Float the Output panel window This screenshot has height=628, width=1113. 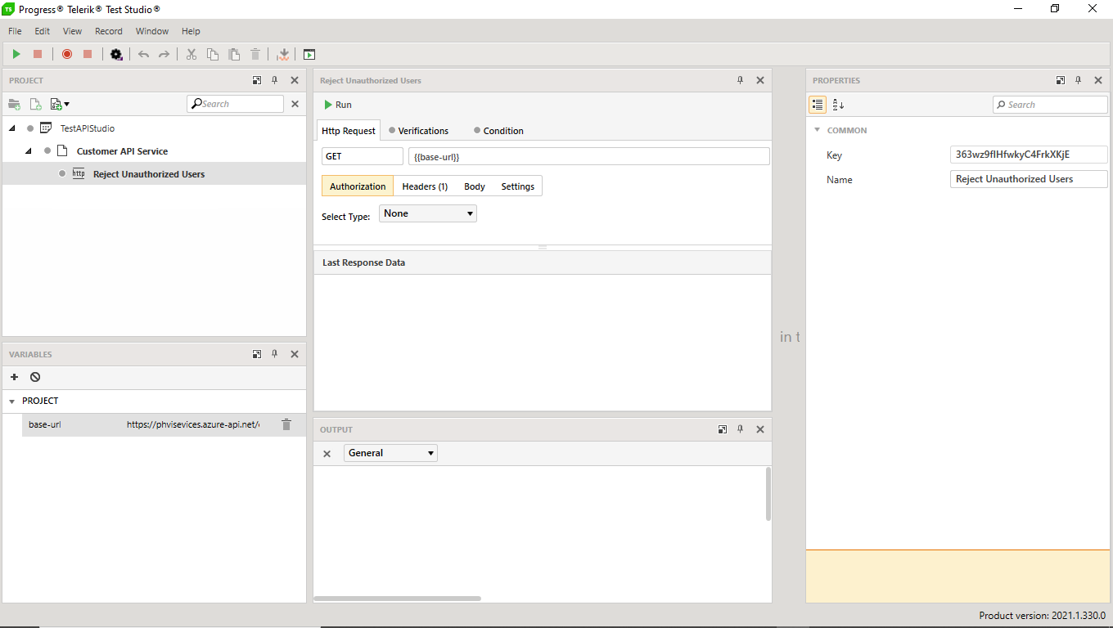click(723, 429)
